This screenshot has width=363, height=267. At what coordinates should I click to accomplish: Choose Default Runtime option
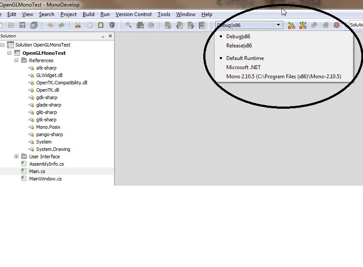[x=245, y=58]
